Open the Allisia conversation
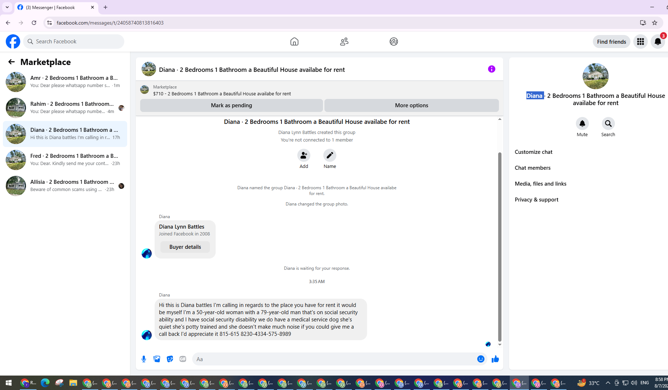 tap(65, 186)
